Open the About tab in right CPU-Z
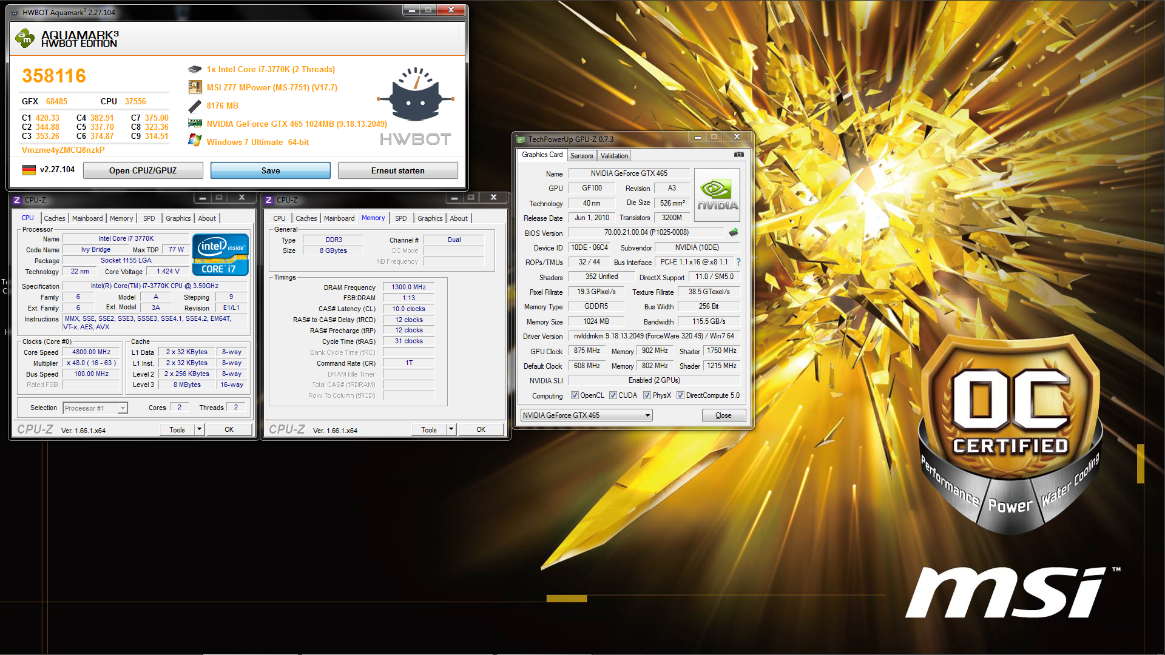The width and height of the screenshot is (1165, 655). tap(459, 218)
